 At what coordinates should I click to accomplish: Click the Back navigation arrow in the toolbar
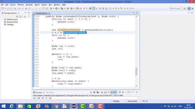[125, 8]
